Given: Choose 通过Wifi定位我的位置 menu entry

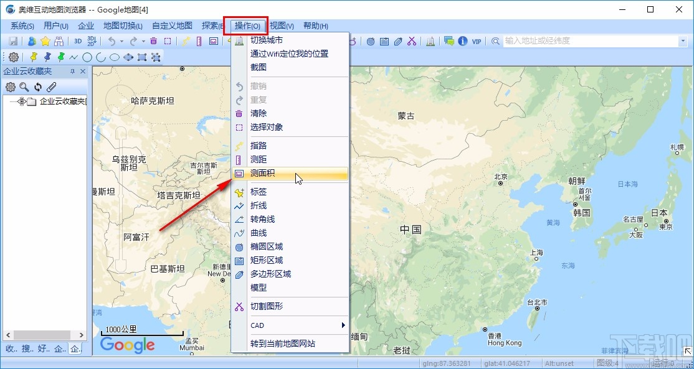Looking at the screenshot, I should (x=290, y=54).
